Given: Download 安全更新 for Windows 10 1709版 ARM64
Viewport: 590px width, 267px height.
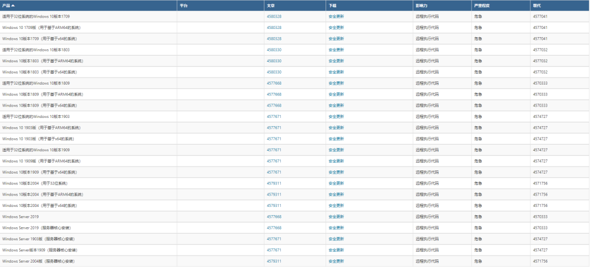Looking at the screenshot, I should pos(336,27).
